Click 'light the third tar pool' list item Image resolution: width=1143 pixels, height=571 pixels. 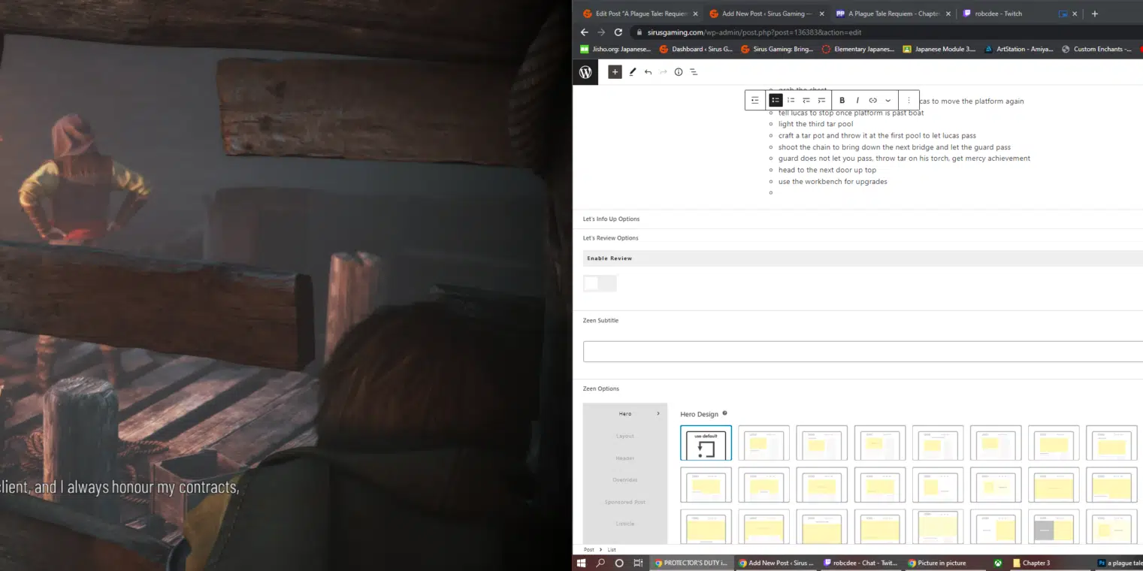815,124
